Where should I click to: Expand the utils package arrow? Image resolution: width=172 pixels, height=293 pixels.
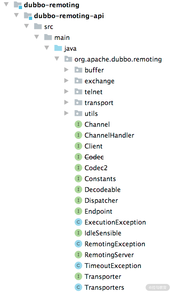(66, 113)
